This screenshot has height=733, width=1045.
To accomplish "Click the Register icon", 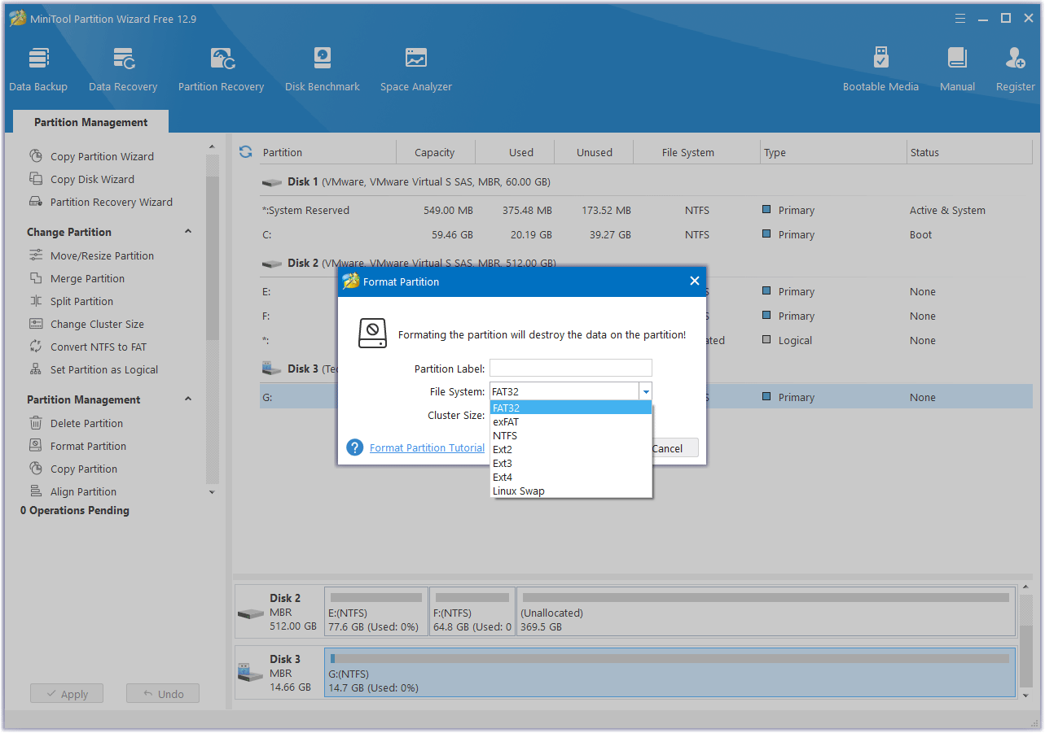I will (x=1015, y=67).
